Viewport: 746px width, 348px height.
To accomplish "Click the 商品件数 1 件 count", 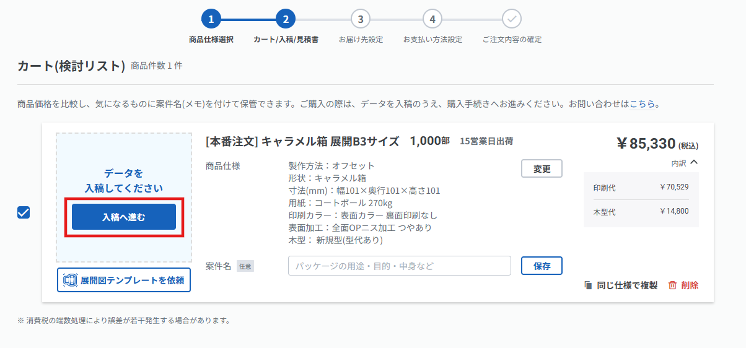I will click(x=157, y=66).
